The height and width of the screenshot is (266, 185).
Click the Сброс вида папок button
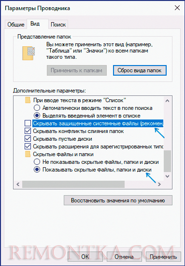[140, 70]
